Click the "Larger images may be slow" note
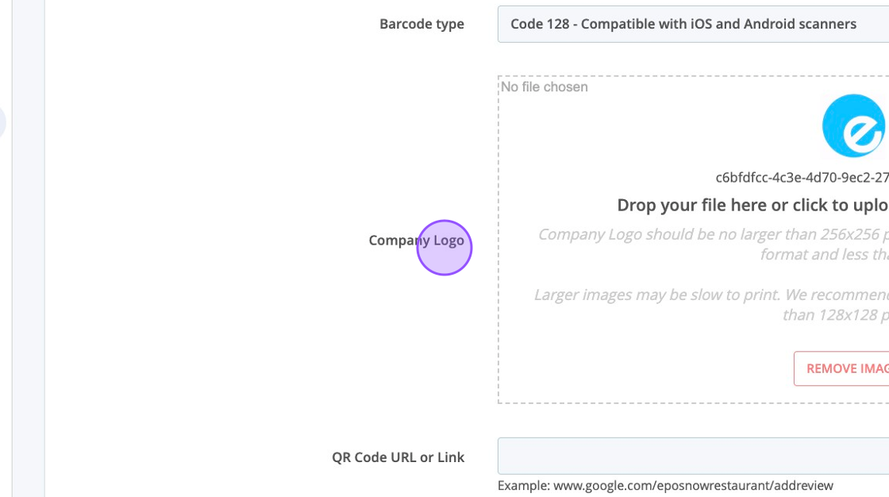The height and width of the screenshot is (497, 889). (710, 295)
